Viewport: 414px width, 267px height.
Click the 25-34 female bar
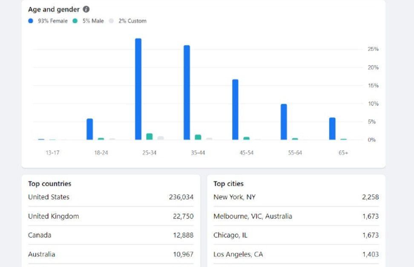click(x=138, y=89)
